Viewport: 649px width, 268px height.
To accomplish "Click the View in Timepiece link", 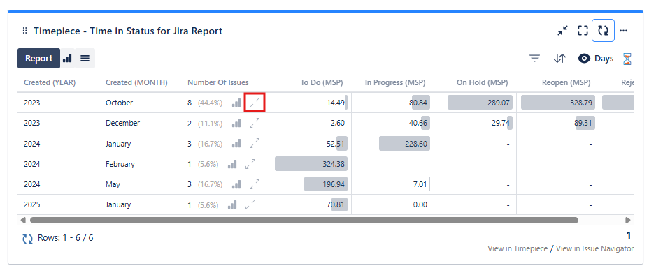I will 518,248.
